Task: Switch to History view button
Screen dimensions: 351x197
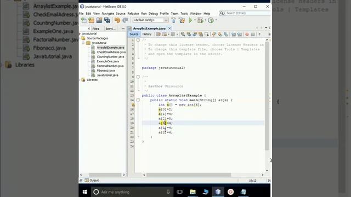Action: point(147,34)
